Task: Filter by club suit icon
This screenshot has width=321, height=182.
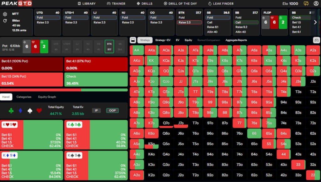Action: click(11, 110)
